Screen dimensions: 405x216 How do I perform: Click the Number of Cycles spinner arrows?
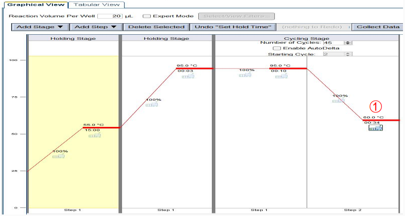click(x=348, y=43)
